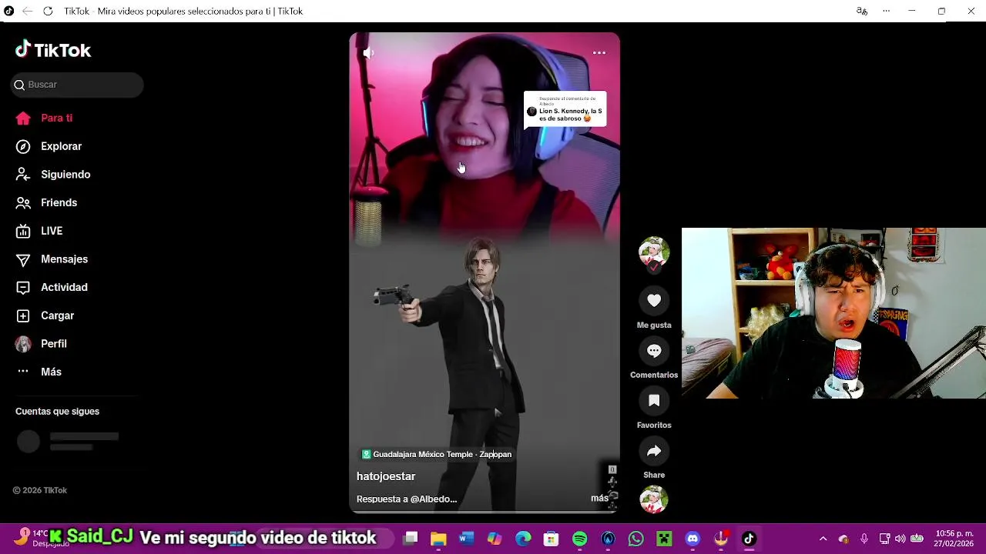The image size is (986, 554).
Task: Click microphone tray icon
Action: [x=864, y=539]
